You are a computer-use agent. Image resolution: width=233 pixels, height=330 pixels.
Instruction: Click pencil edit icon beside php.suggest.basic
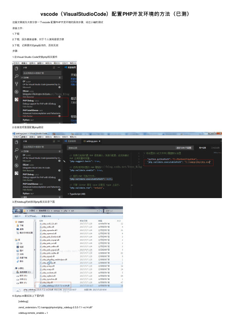[64, 162]
